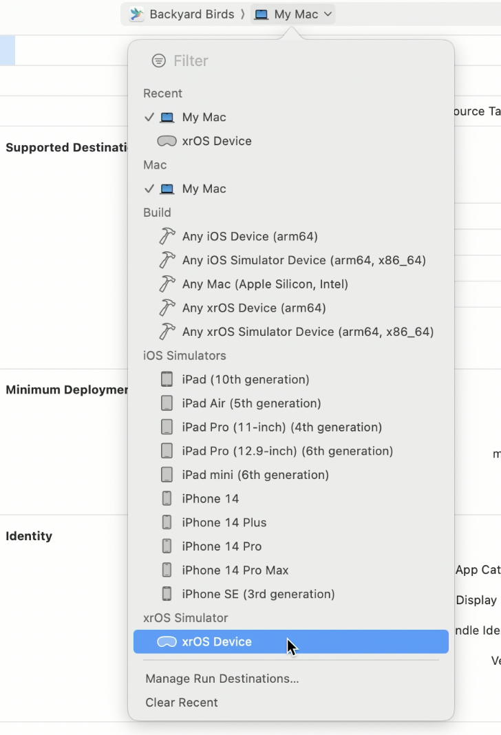This screenshot has height=735, width=501.
Task: Select My Mac under Mac section
Action: pyautogui.click(x=290, y=189)
